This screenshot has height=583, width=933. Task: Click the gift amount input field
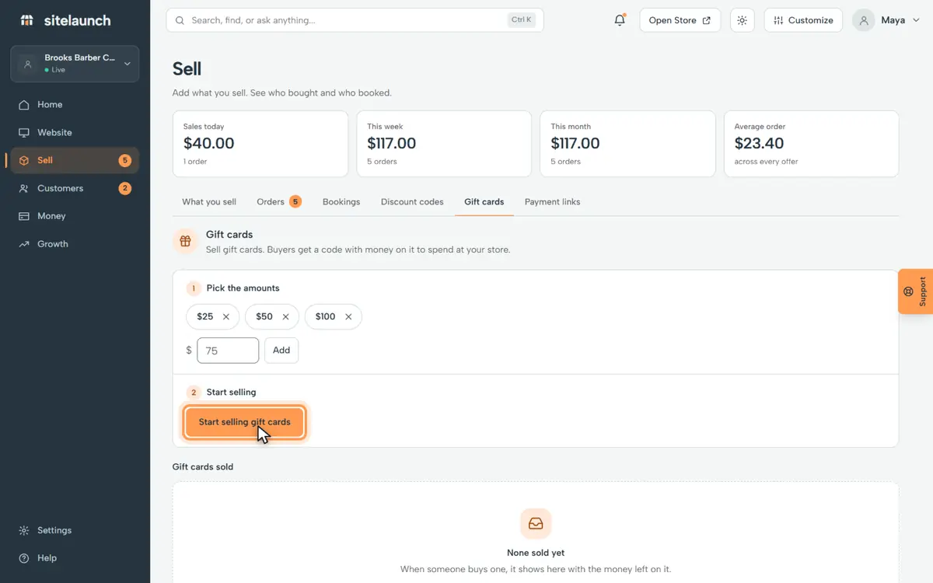coord(228,351)
